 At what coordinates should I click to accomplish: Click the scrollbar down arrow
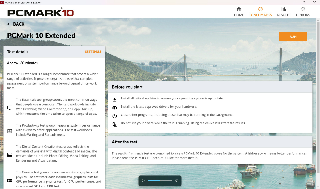point(318,187)
